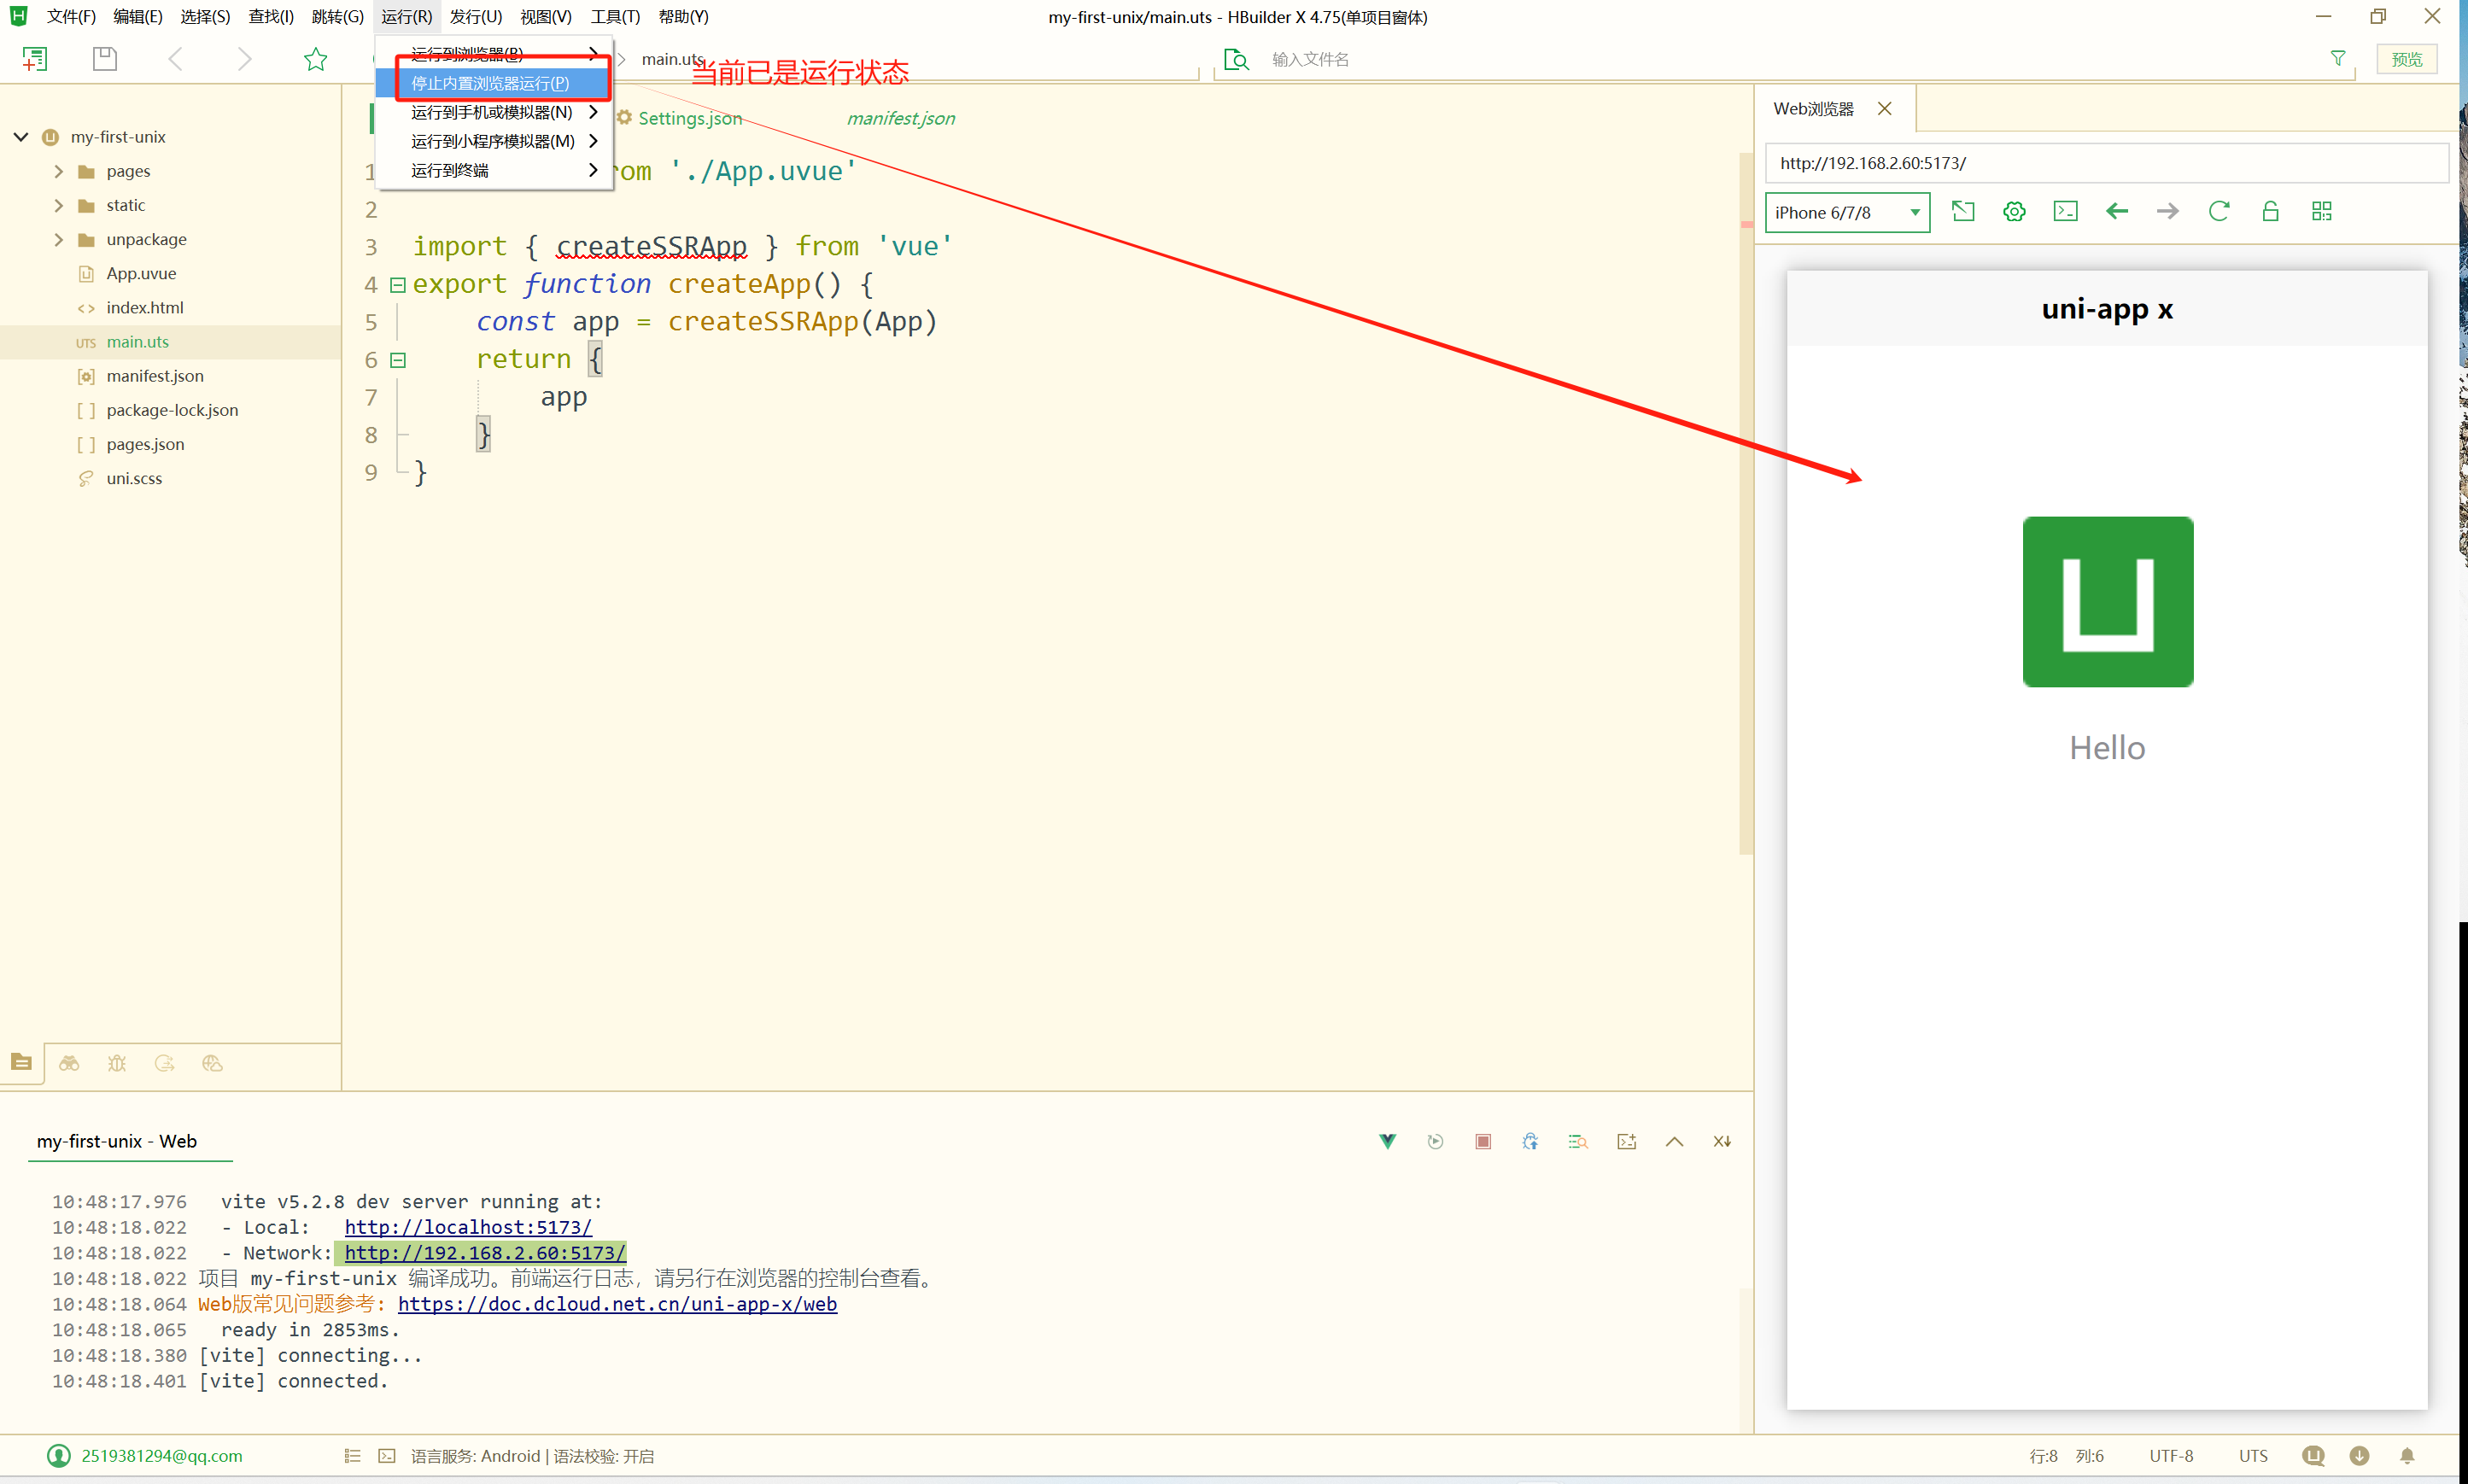This screenshot has height=1484, width=2468.
Task: Search console log with list-search icon
Action: (x=1578, y=1141)
